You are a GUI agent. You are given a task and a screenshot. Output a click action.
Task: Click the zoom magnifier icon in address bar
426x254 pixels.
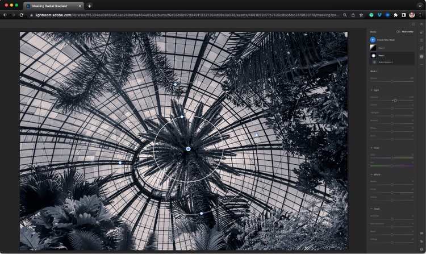point(345,15)
